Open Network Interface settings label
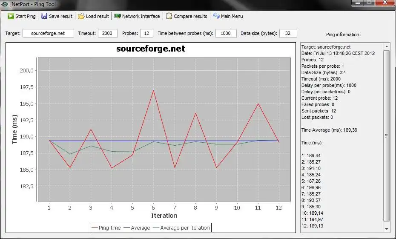Viewport: 396px width, 239px height. tap(141, 16)
